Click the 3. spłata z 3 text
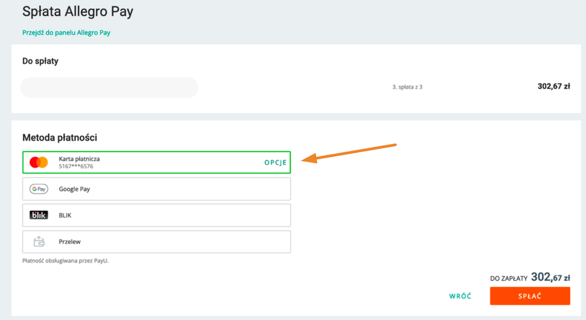The width and height of the screenshot is (586, 320). click(407, 87)
